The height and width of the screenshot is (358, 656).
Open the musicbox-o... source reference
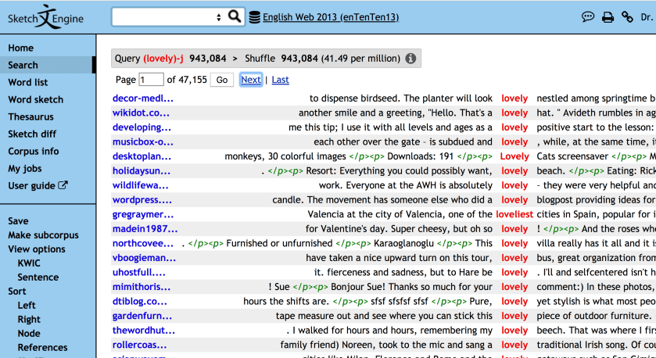coord(142,142)
